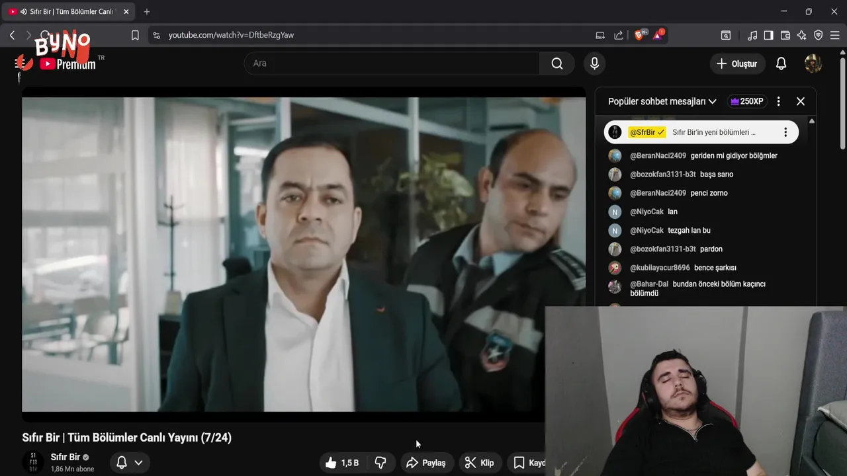
Task: Close the Sıfır Bir browser tab
Action: 126,11
